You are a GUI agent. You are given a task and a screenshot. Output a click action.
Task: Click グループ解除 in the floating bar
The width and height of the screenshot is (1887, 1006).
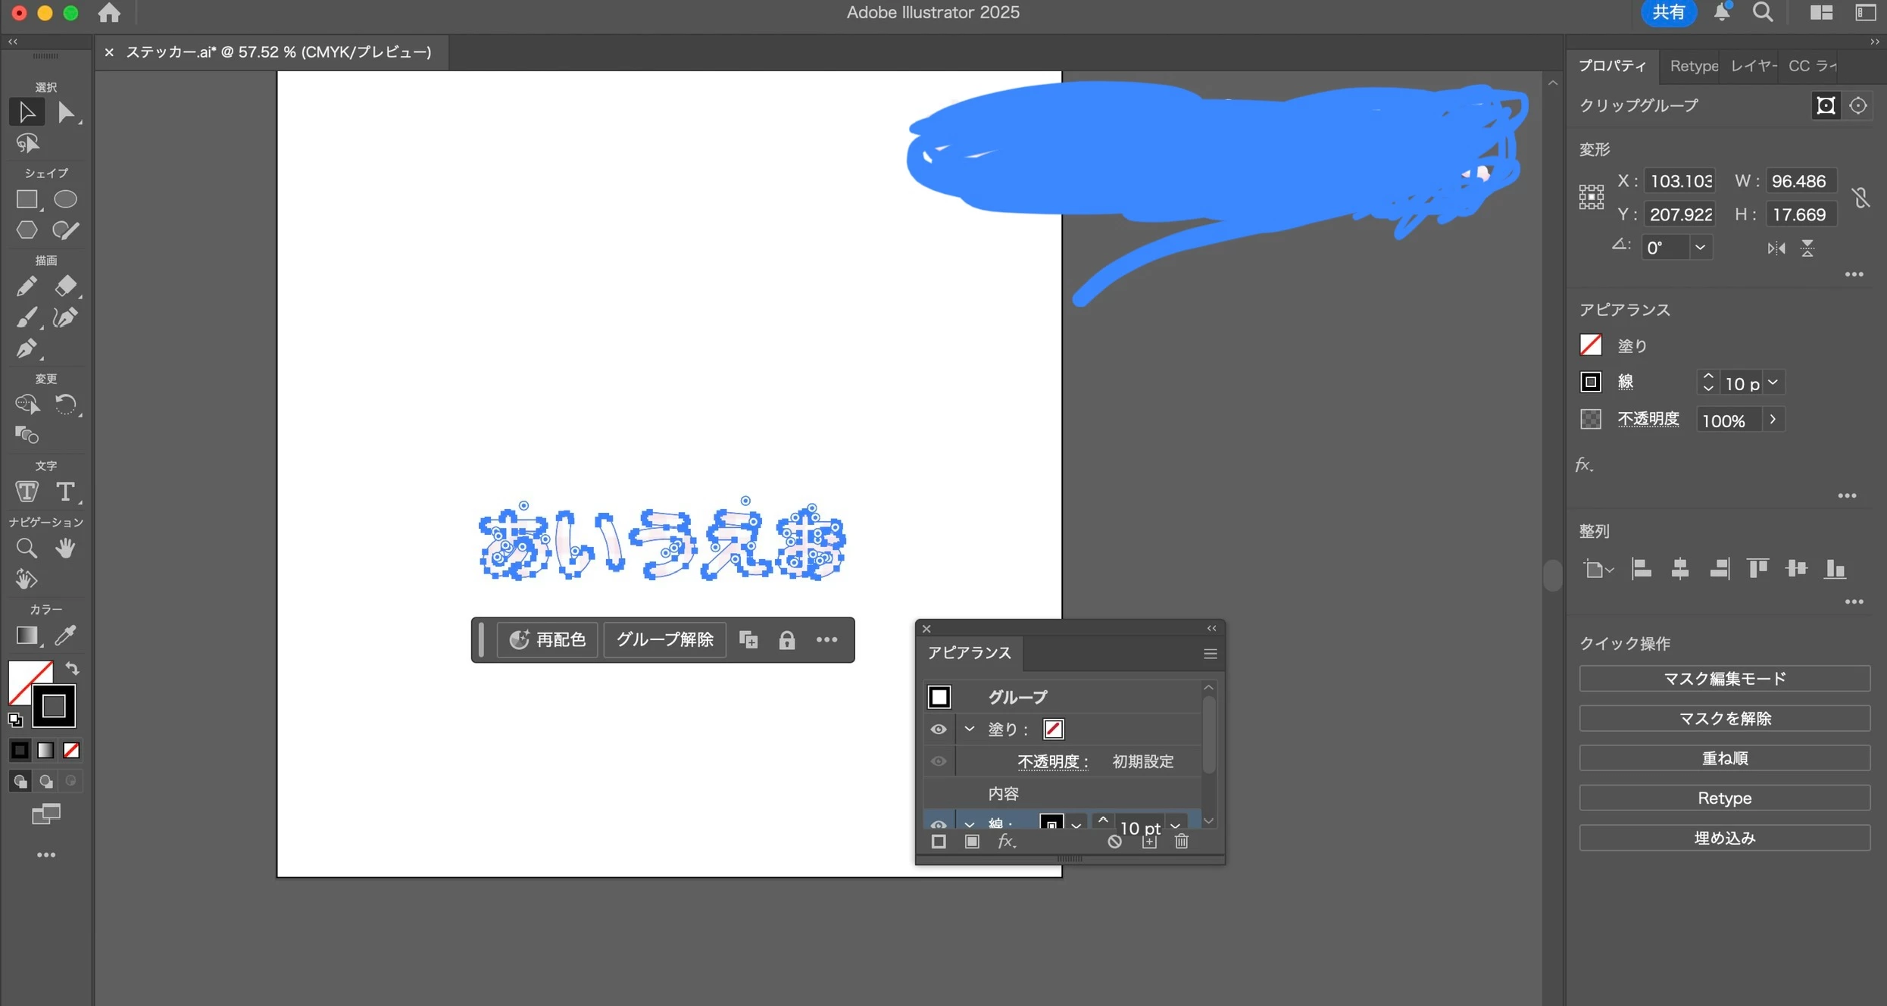[664, 640]
